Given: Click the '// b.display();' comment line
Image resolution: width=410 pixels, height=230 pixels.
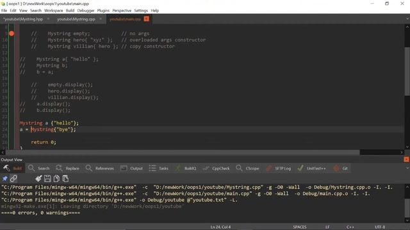Looking at the screenshot, I should coord(45,110).
